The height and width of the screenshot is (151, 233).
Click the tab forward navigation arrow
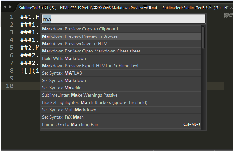coord(10,7)
